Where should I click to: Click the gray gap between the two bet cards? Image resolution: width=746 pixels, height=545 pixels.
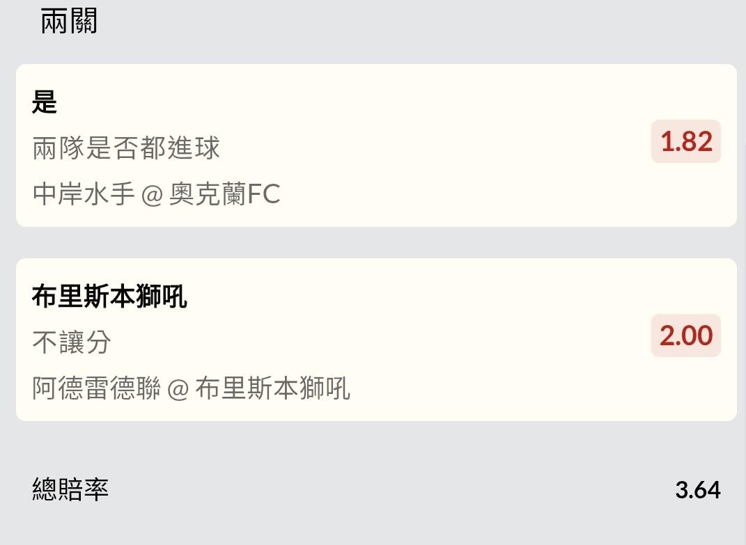click(376, 242)
